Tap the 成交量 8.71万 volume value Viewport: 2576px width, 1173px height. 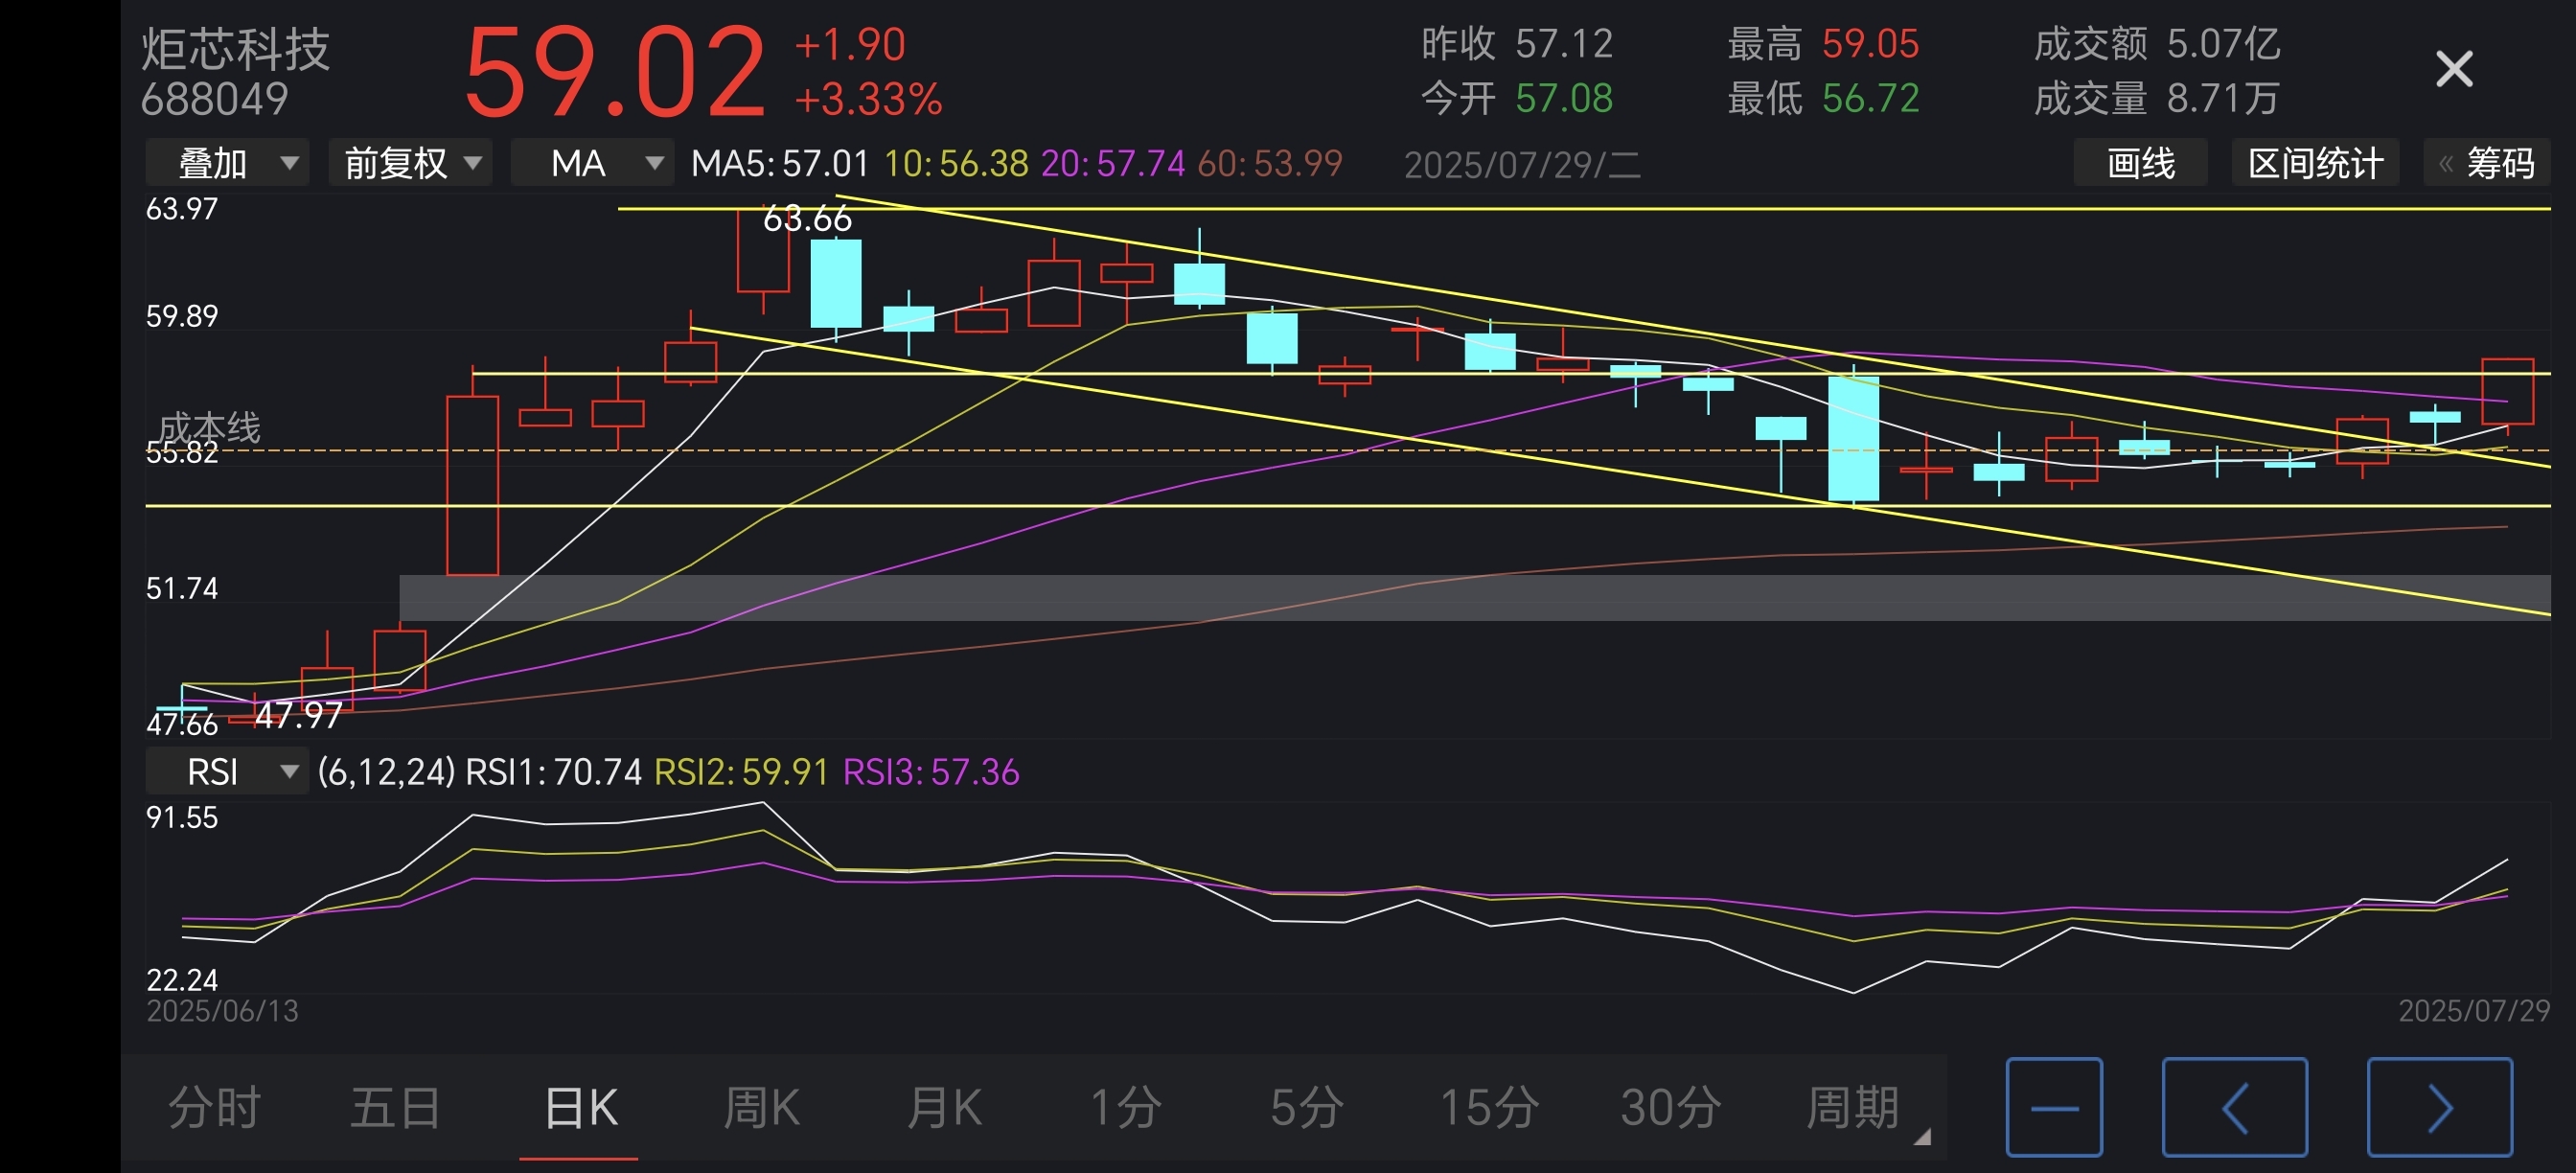point(2157,98)
